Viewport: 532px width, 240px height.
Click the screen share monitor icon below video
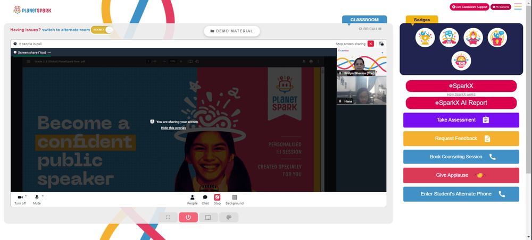tap(209, 217)
